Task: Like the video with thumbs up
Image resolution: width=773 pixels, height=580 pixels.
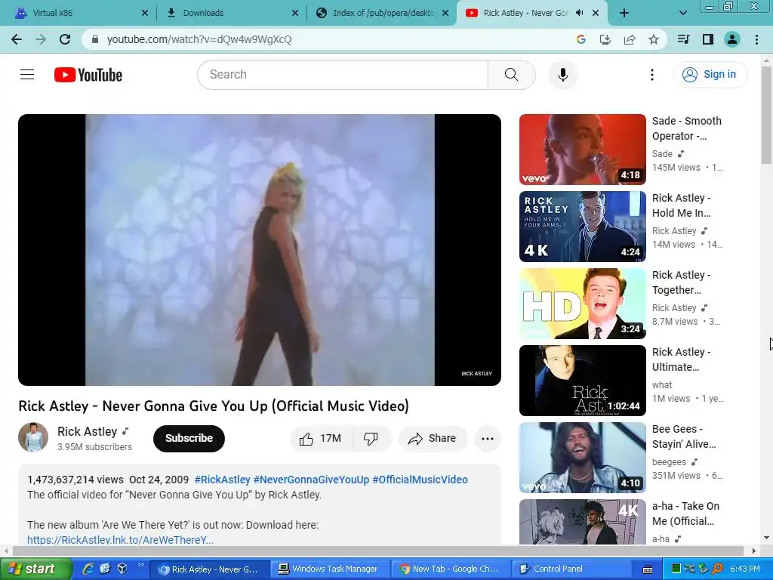Action: [321, 439]
